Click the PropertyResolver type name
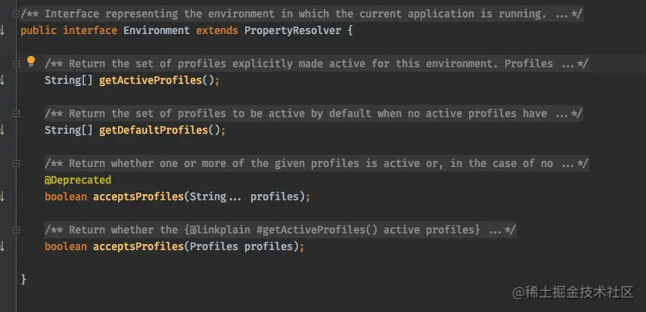 [293, 30]
